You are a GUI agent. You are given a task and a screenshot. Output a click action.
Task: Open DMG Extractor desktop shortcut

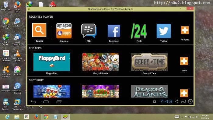(6, 104)
